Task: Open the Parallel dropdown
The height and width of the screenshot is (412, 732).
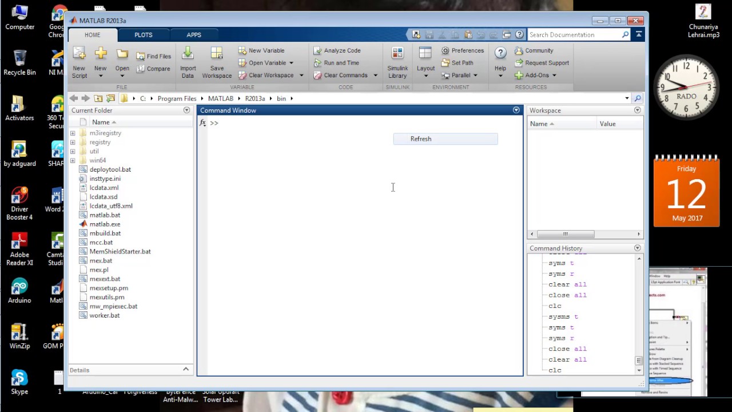Action: (475, 76)
